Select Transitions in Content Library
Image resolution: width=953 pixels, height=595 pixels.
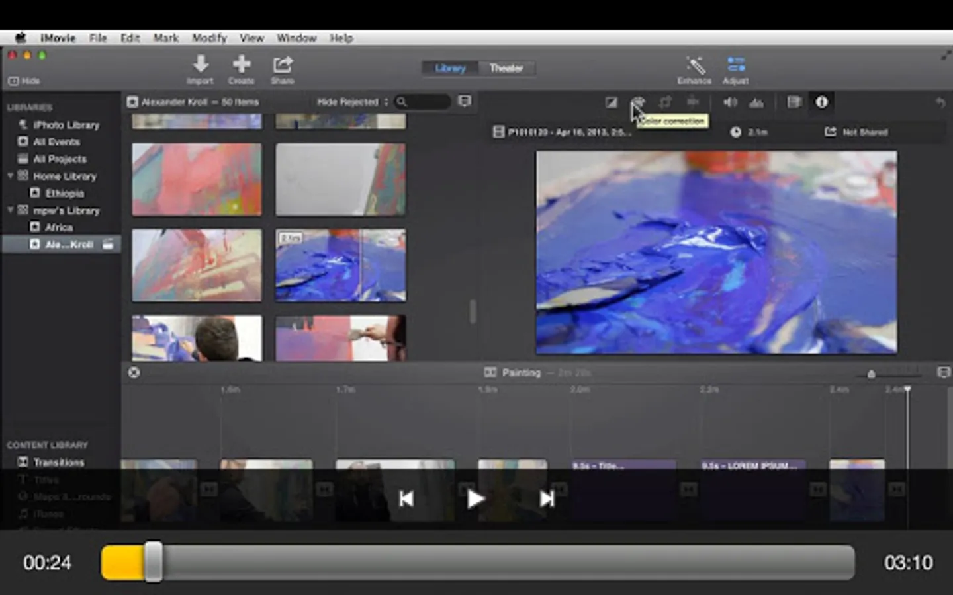(58, 462)
